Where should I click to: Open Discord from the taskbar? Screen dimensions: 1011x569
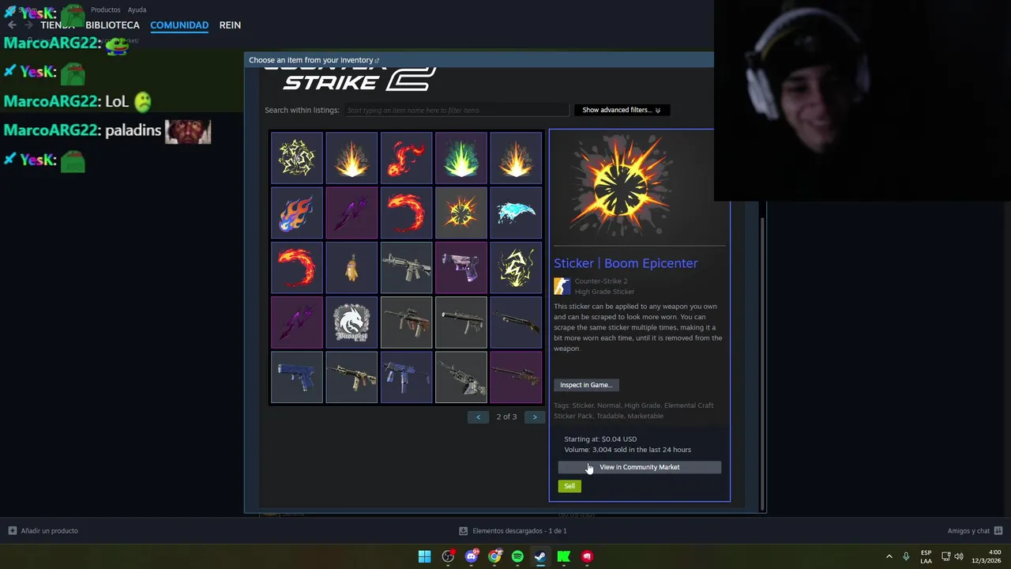click(x=472, y=556)
